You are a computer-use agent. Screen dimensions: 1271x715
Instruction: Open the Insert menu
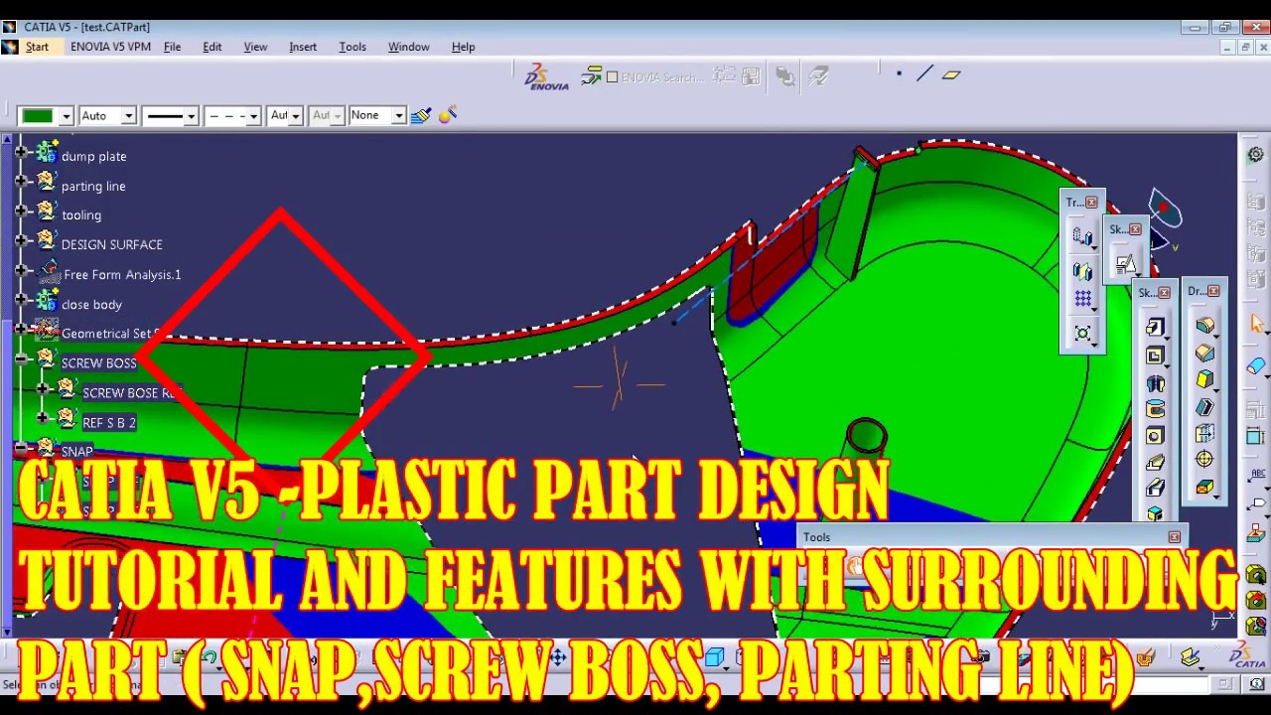pyautogui.click(x=303, y=47)
